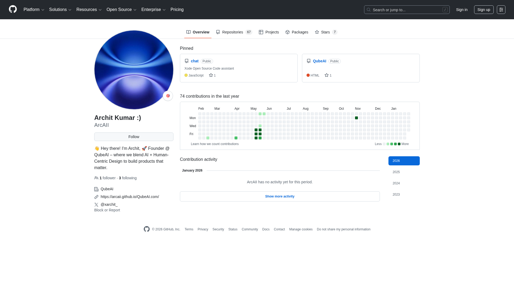Expand the Solutions dropdown menu
The image size is (514, 289).
60,10
